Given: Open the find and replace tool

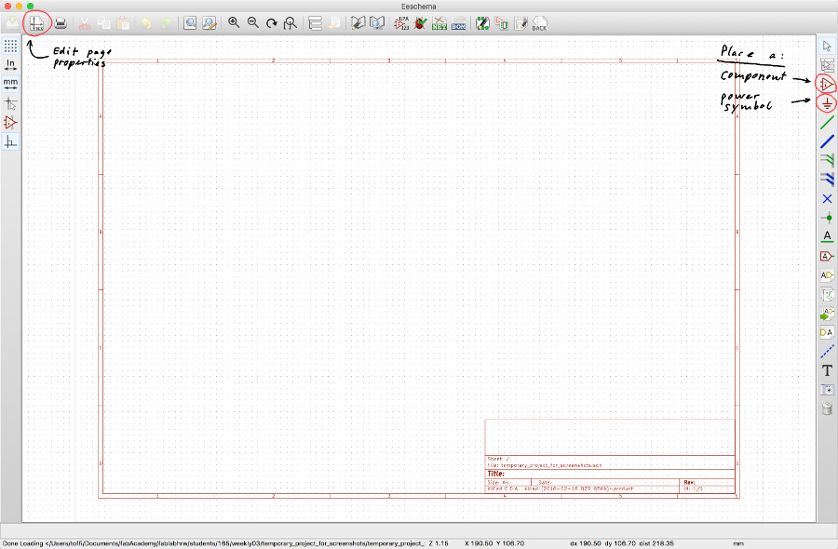Looking at the screenshot, I should point(209,23).
